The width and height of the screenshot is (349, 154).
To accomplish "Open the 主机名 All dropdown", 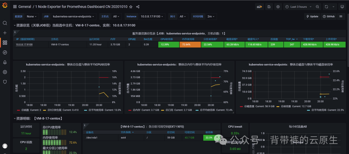I will coord(116,16).
